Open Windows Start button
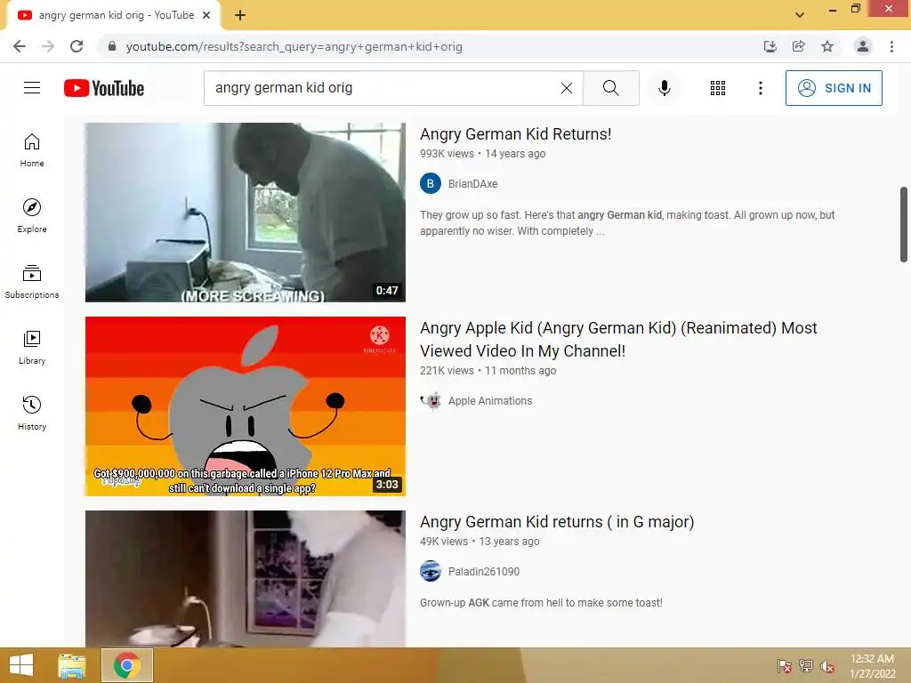Viewport: 911px width, 683px height. 21,665
